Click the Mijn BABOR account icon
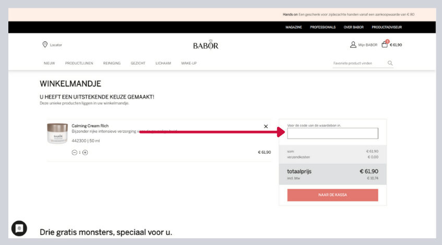The image size is (442, 245). (x=353, y=45)
